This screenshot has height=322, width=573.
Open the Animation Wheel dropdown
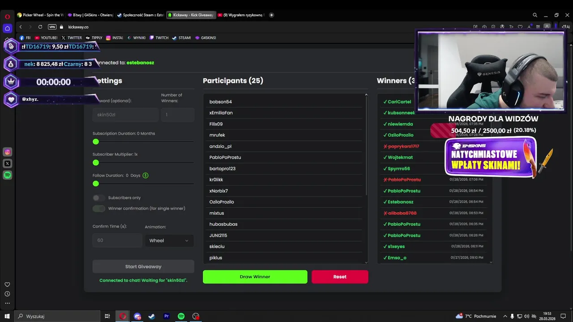click(169, 241)
